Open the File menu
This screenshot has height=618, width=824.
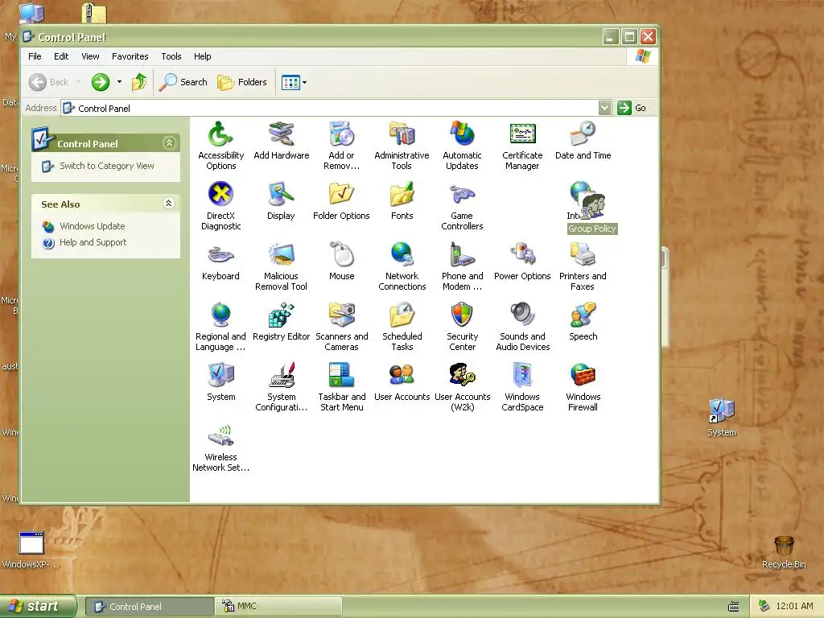(35, 56)
